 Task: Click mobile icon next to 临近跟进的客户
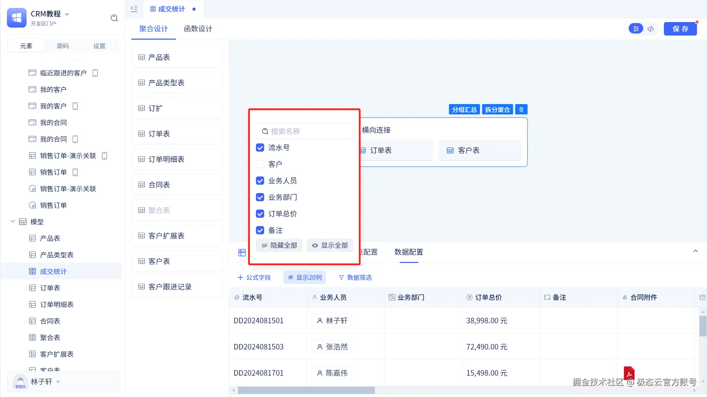[x=96, y=73]
